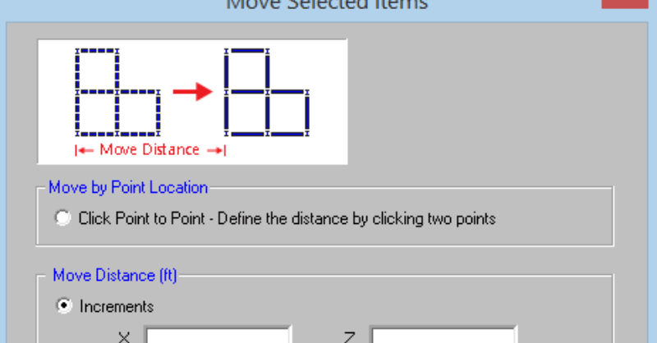Viewport: 657px width, 343px height.
Task: Select the Increments radio button
Action: [62, 306]
